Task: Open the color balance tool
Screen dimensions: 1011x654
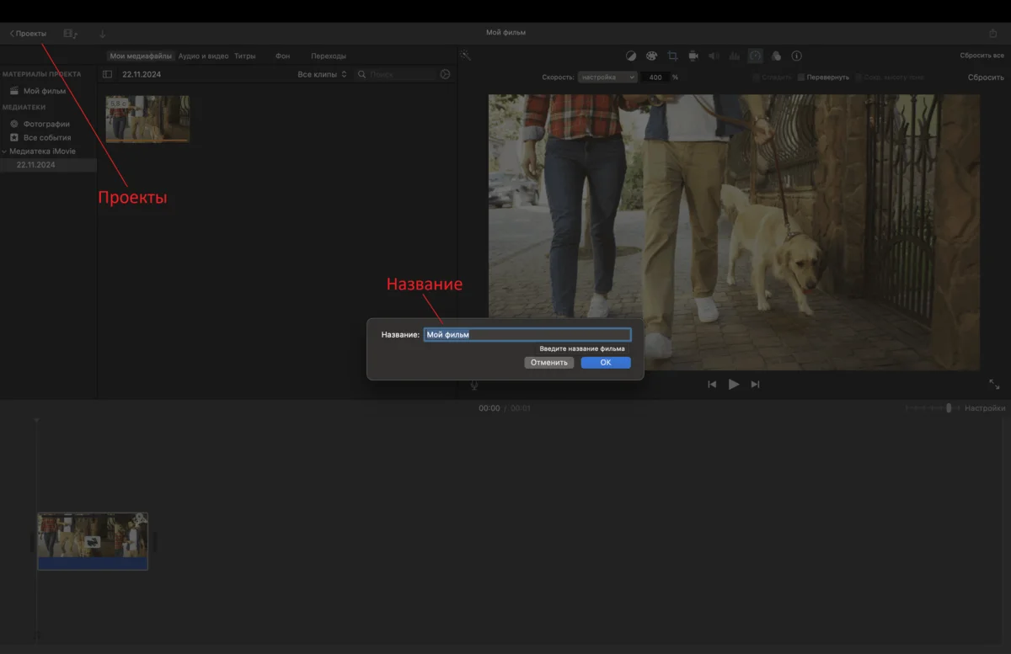Action: [x=631, y=56]
